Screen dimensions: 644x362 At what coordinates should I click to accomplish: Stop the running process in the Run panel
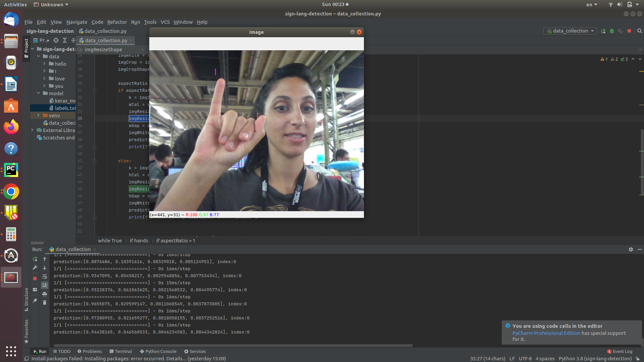pyautogui.click(x=35, y=278)
